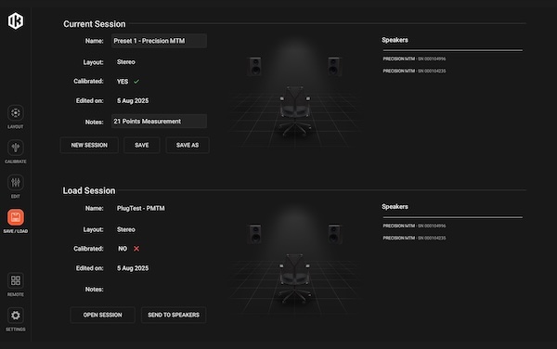Click the Speakers heading in Load Session
The width and height of the screenshot is (557, 349).
tap(395, 207)
